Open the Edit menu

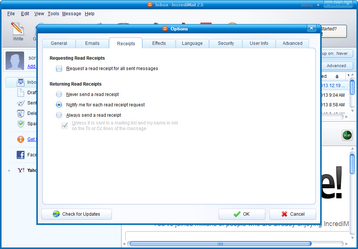pyautogui.click(x=25, y=14)
